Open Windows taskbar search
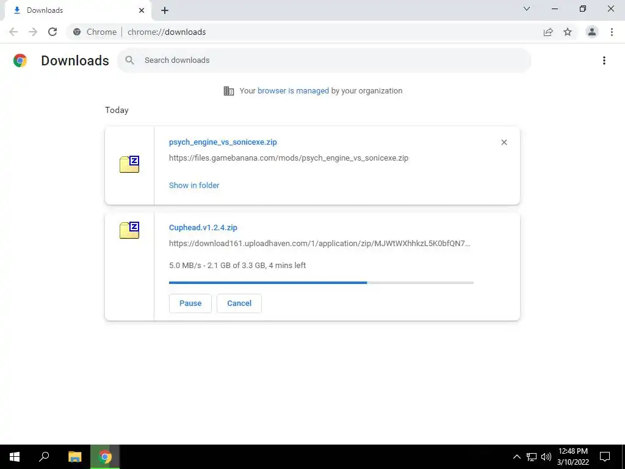Viewport: 625px width, 469px height. pyautogui.click(x=44, y=457)
